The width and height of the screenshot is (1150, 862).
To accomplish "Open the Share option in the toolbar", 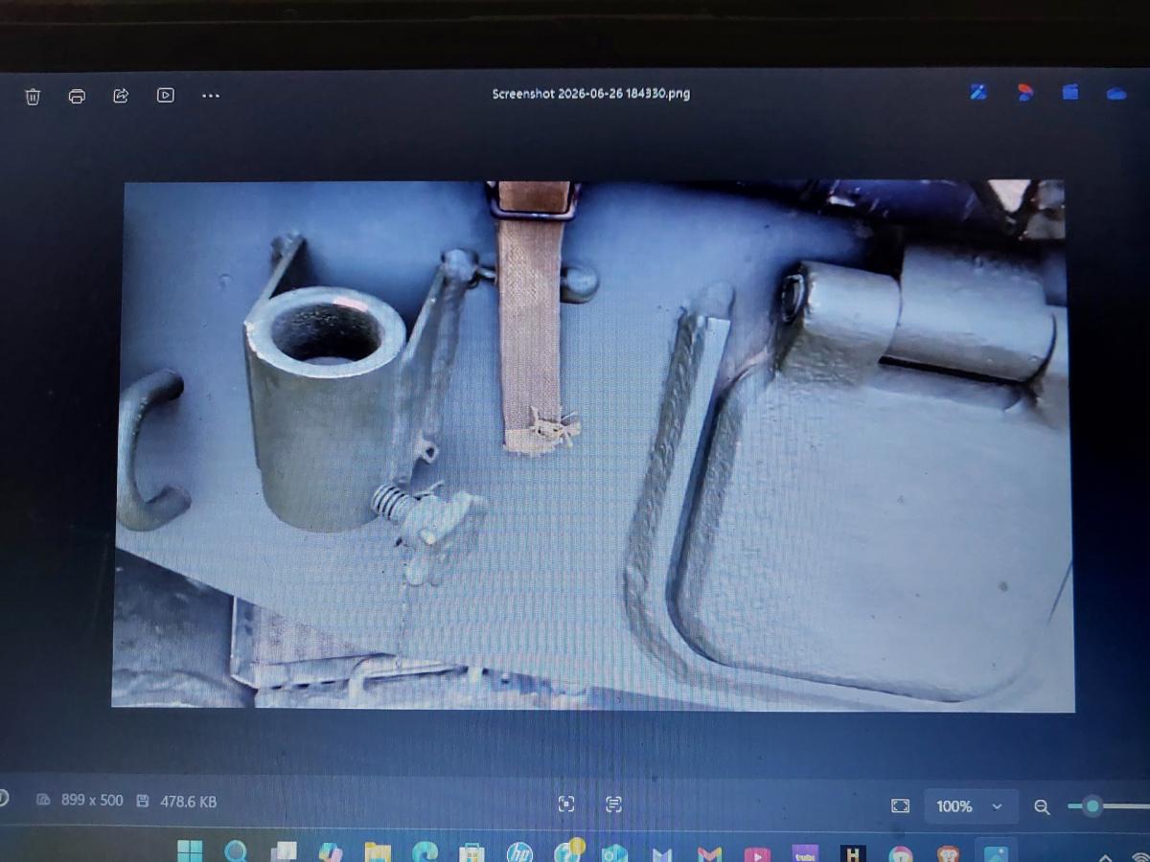I will tap(121, 96).
